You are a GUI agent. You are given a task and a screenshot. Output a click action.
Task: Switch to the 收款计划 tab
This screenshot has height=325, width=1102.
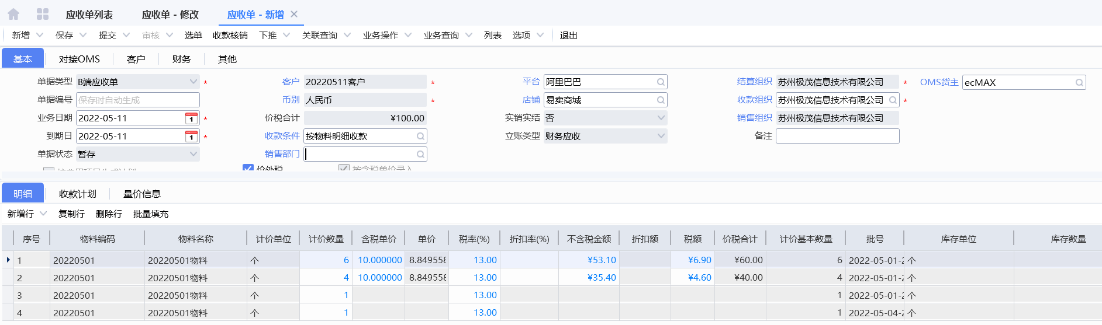coord(78,194)
